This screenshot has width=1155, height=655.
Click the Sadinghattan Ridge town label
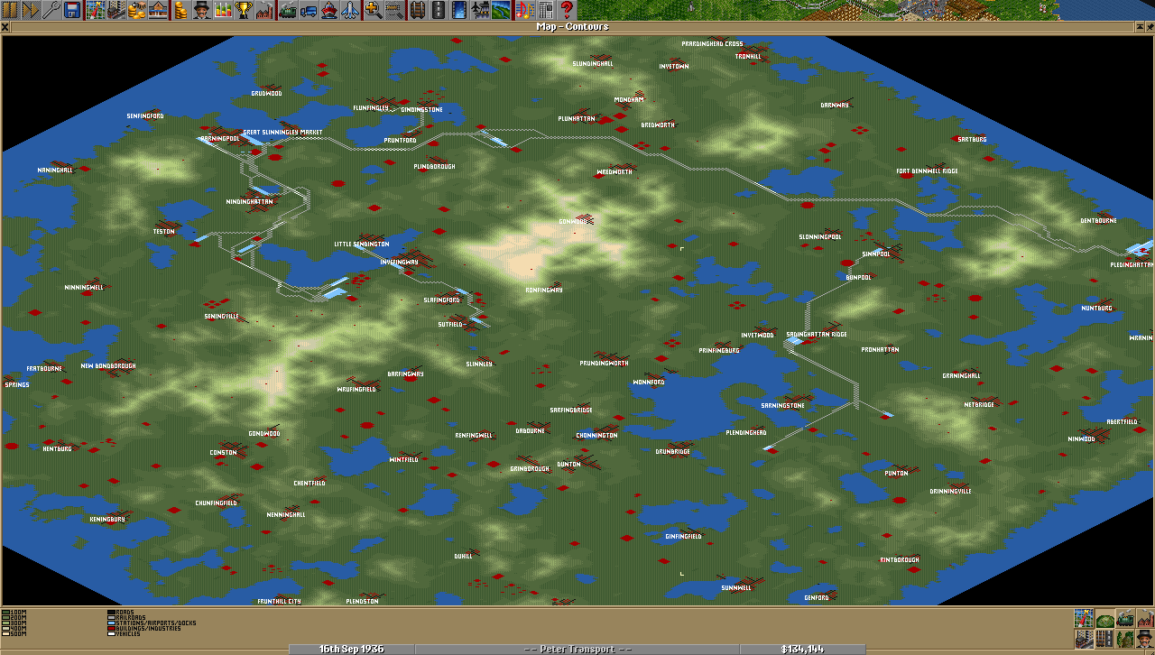click(817, 334)
